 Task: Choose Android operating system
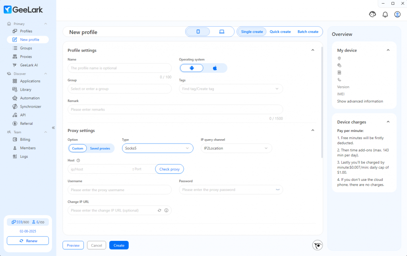(192, 68)
